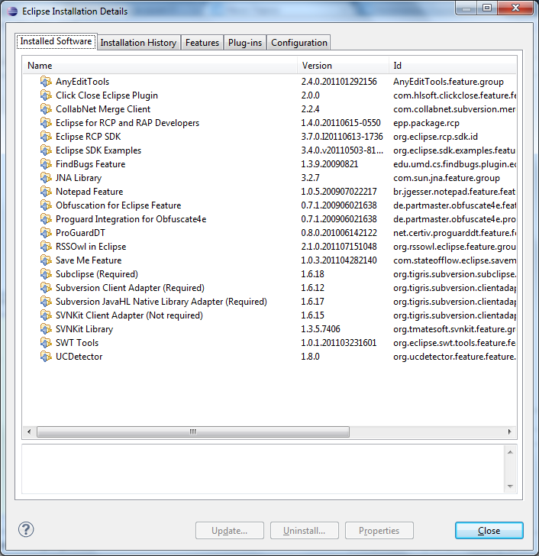Click the horizontal scrollbar left arrow
Viewport: 539px width, 556px height.
29,432
